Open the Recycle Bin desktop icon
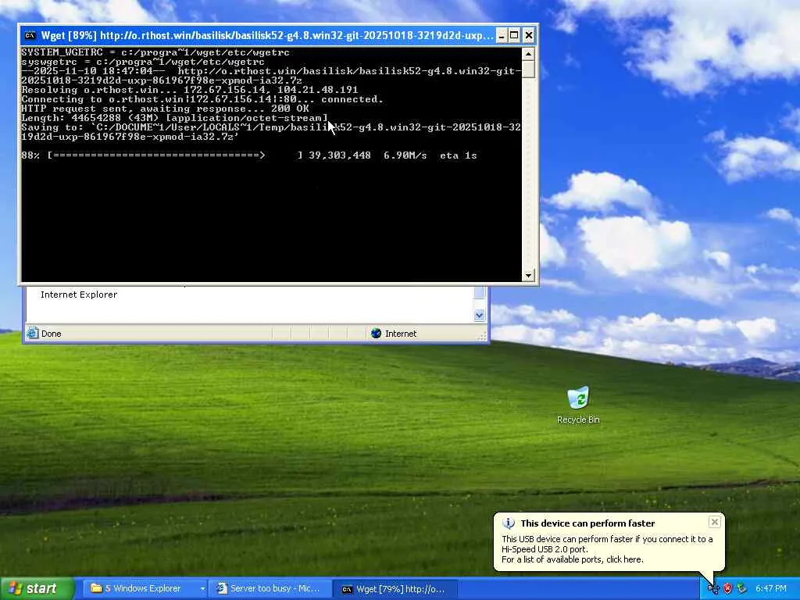 pyautogui.click(x=578, y=405)
